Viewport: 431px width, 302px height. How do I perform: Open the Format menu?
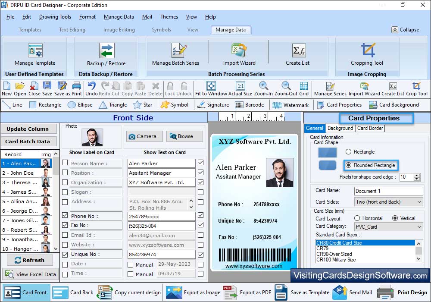(87, 17)
